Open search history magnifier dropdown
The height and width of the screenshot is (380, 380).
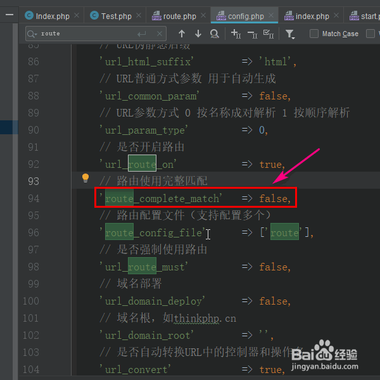32,34
